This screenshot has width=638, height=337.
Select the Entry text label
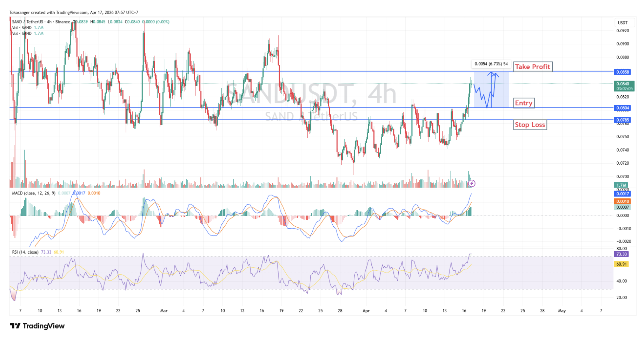(524, 103)
